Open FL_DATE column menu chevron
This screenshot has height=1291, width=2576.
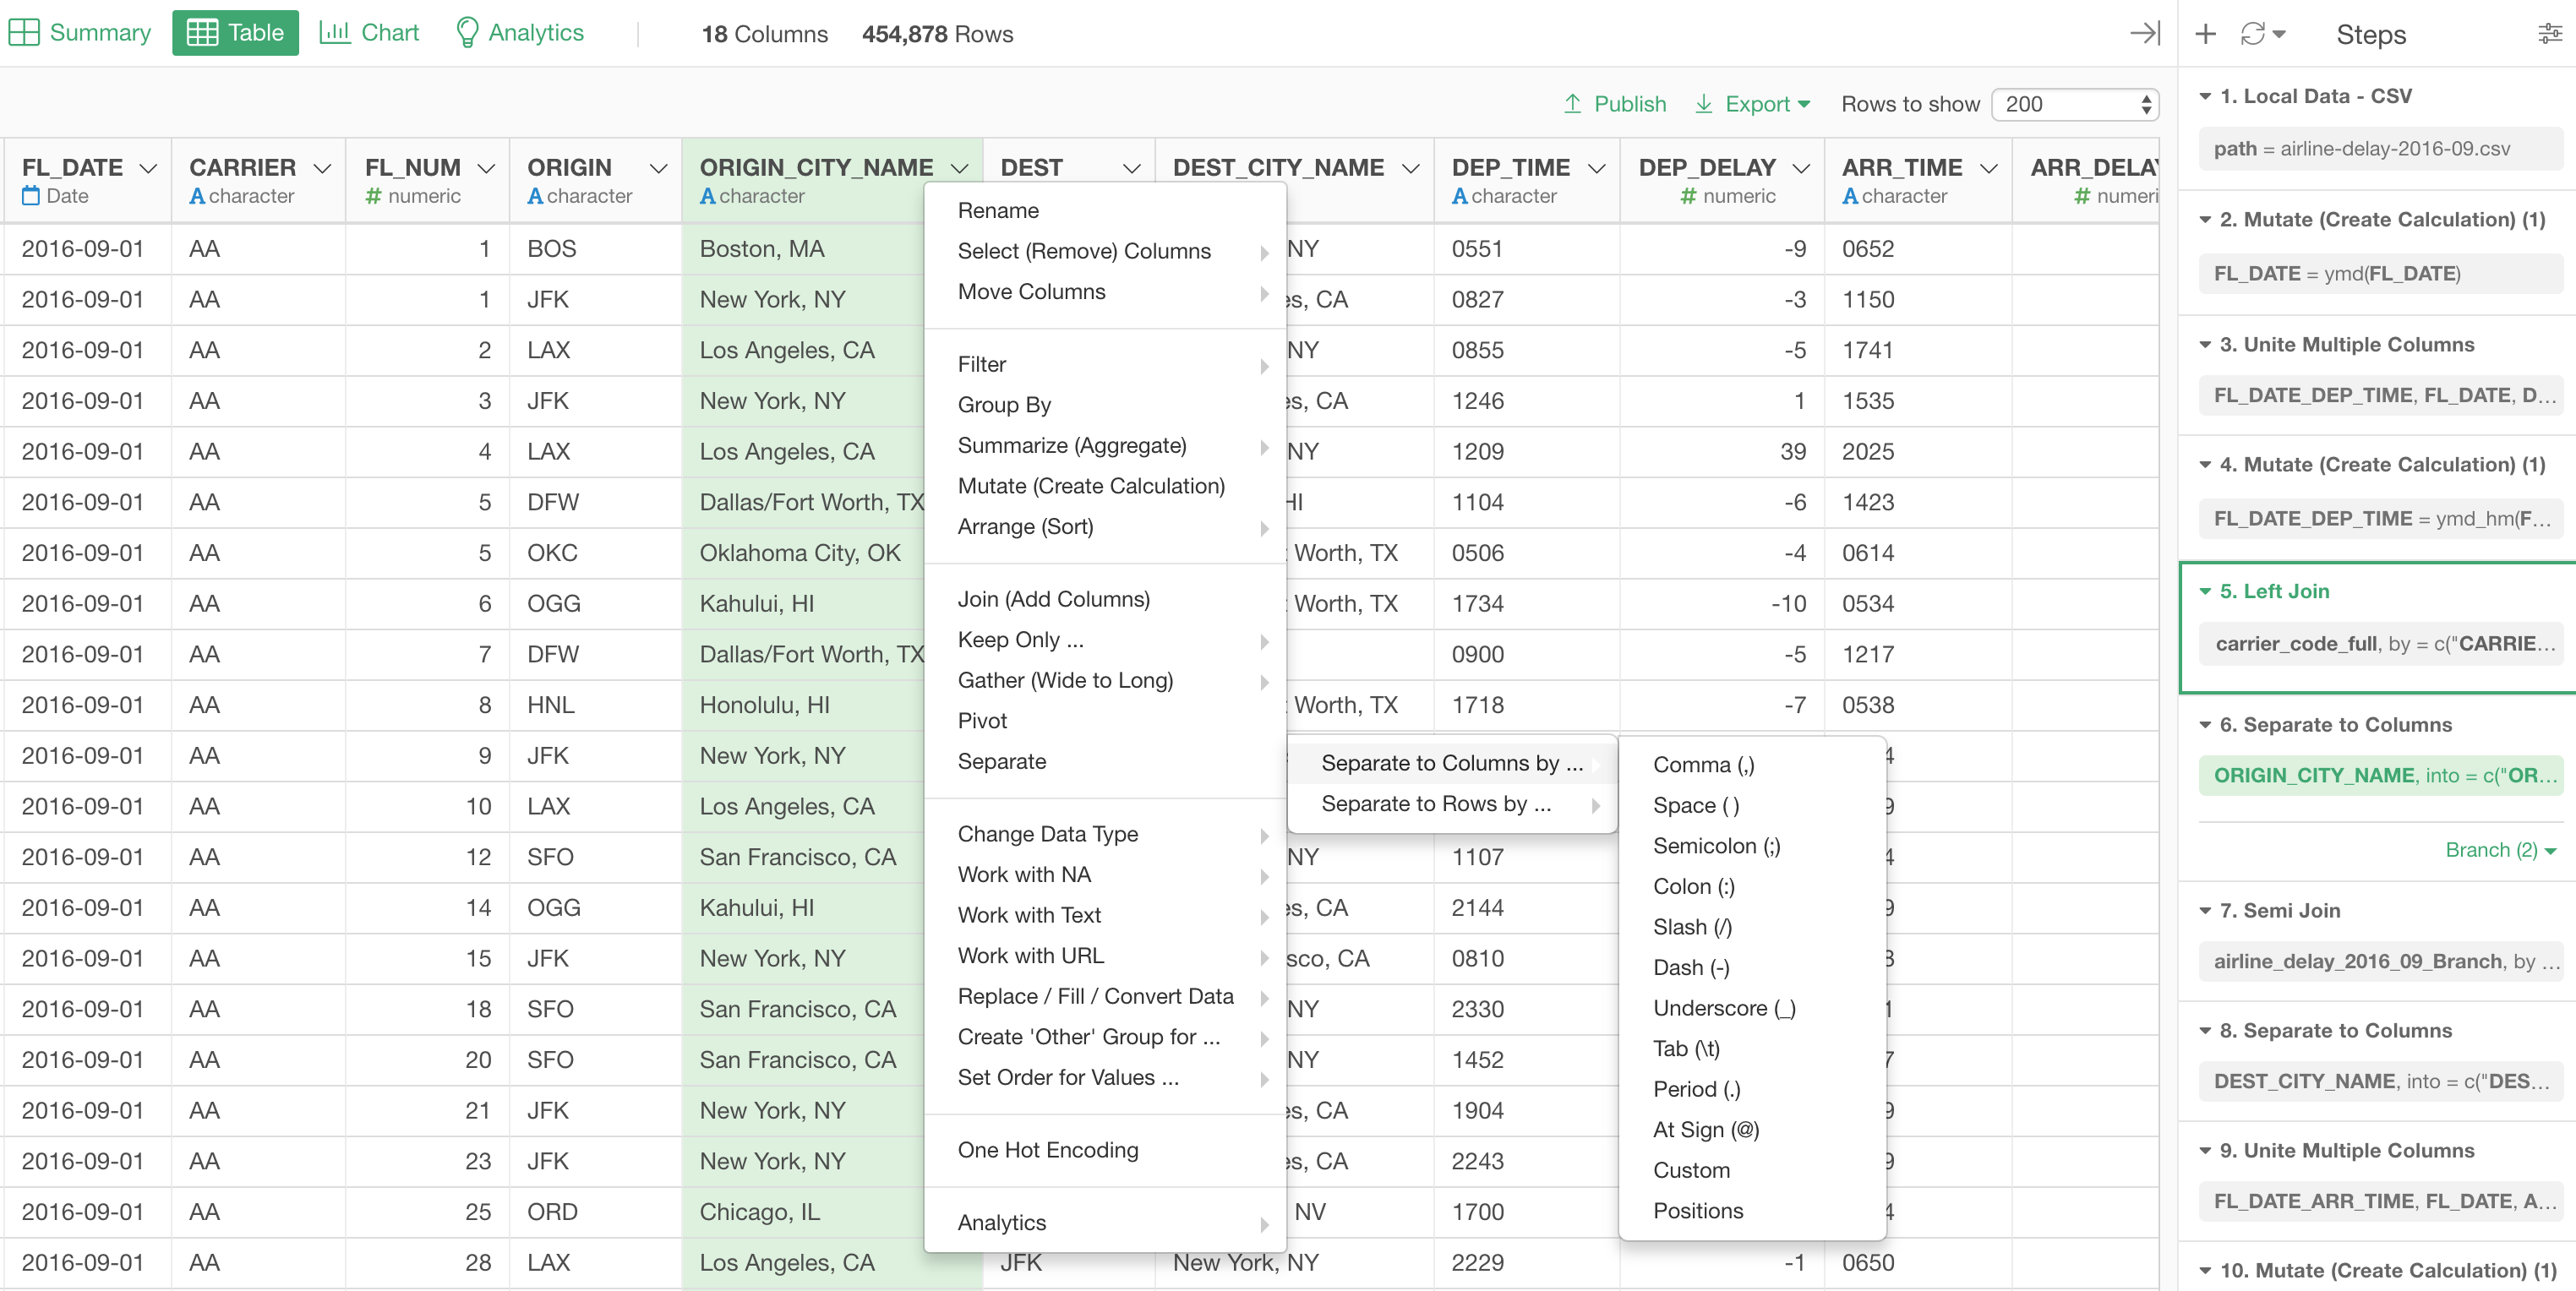pos(148,168)
